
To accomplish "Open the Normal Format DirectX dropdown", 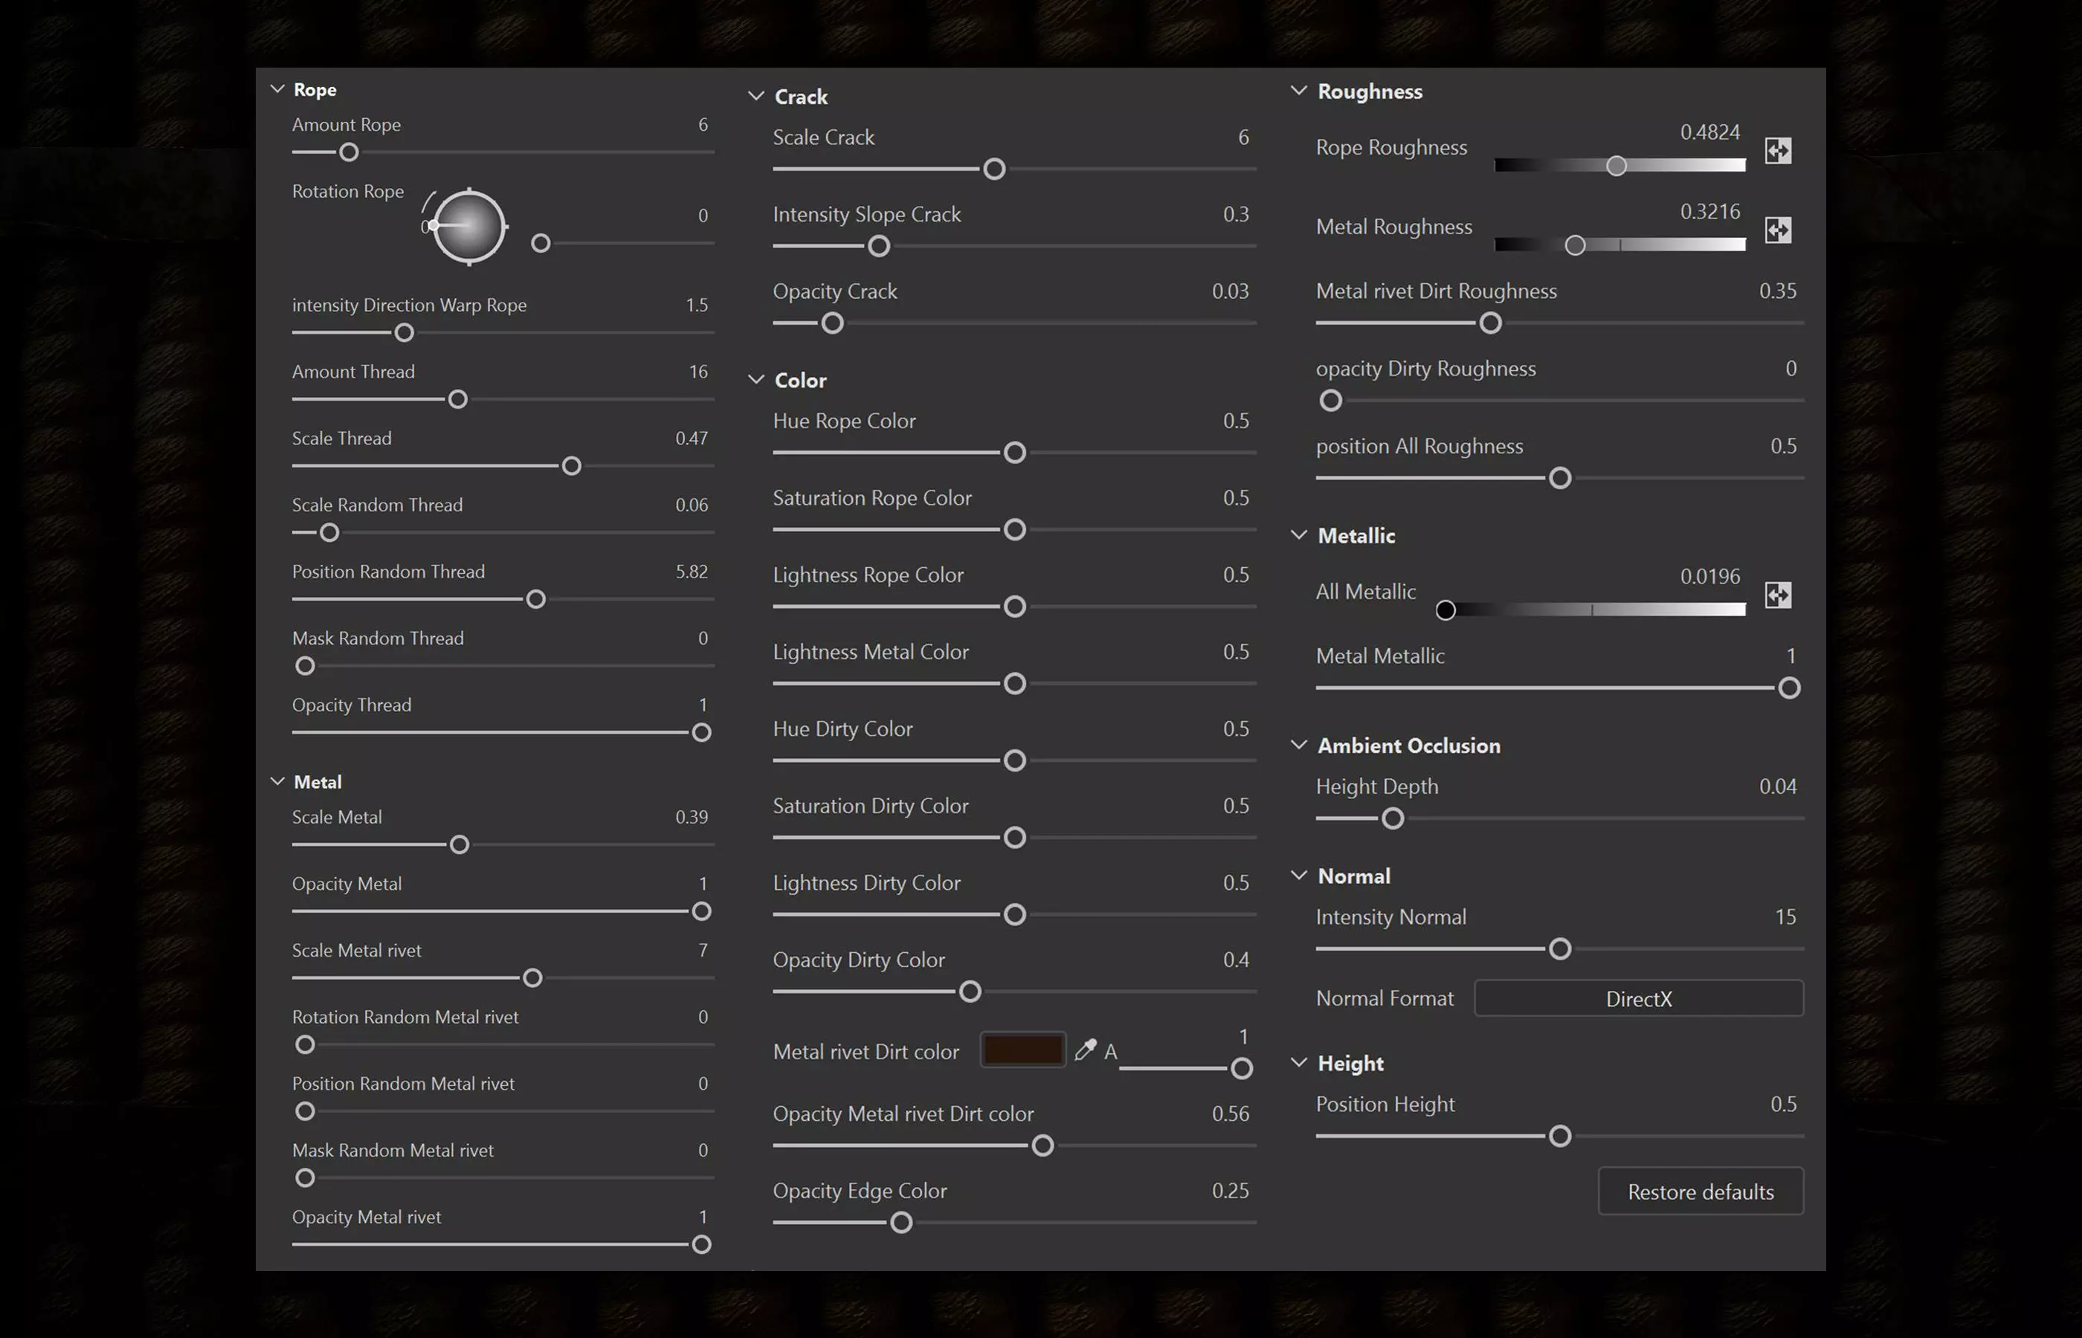I will [x=1638, y=998].
